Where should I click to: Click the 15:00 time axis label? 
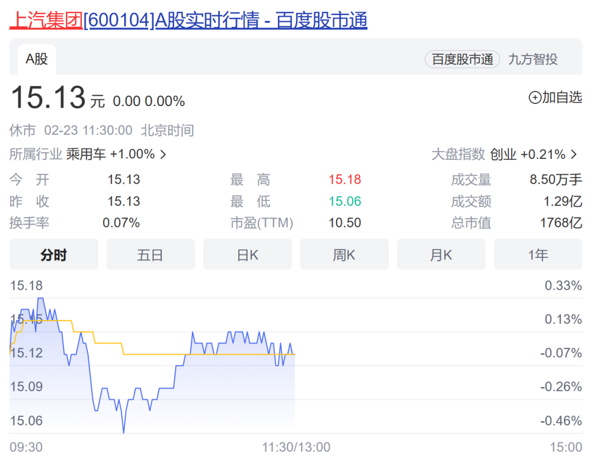point(566,447)
